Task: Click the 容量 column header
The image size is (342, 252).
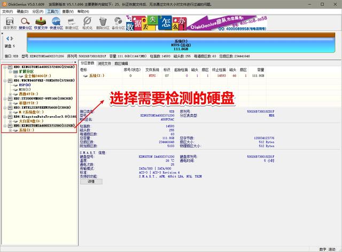Action: (x=260, y=70)
